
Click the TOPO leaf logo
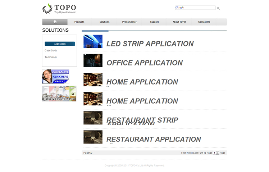[x=47, y=8]
